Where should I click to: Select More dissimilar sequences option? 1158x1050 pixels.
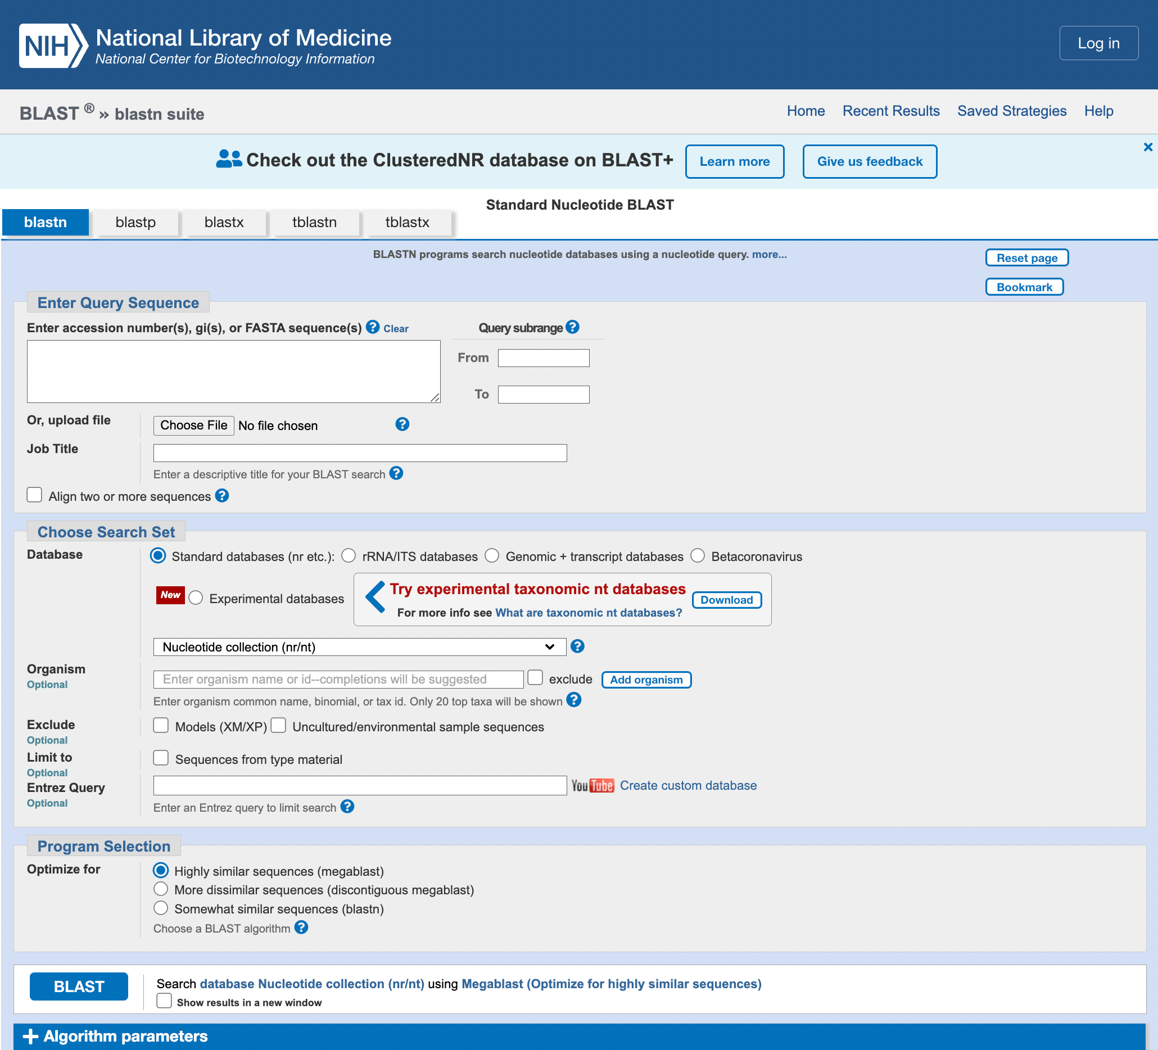[161, 889]
